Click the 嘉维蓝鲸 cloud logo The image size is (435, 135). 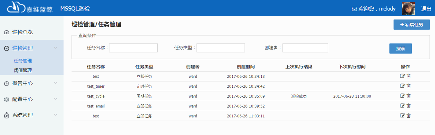[x=16, y=8]
